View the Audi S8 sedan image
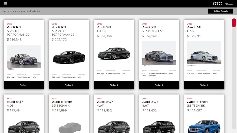This screenshot has height=133, width=237. [114, 54]
